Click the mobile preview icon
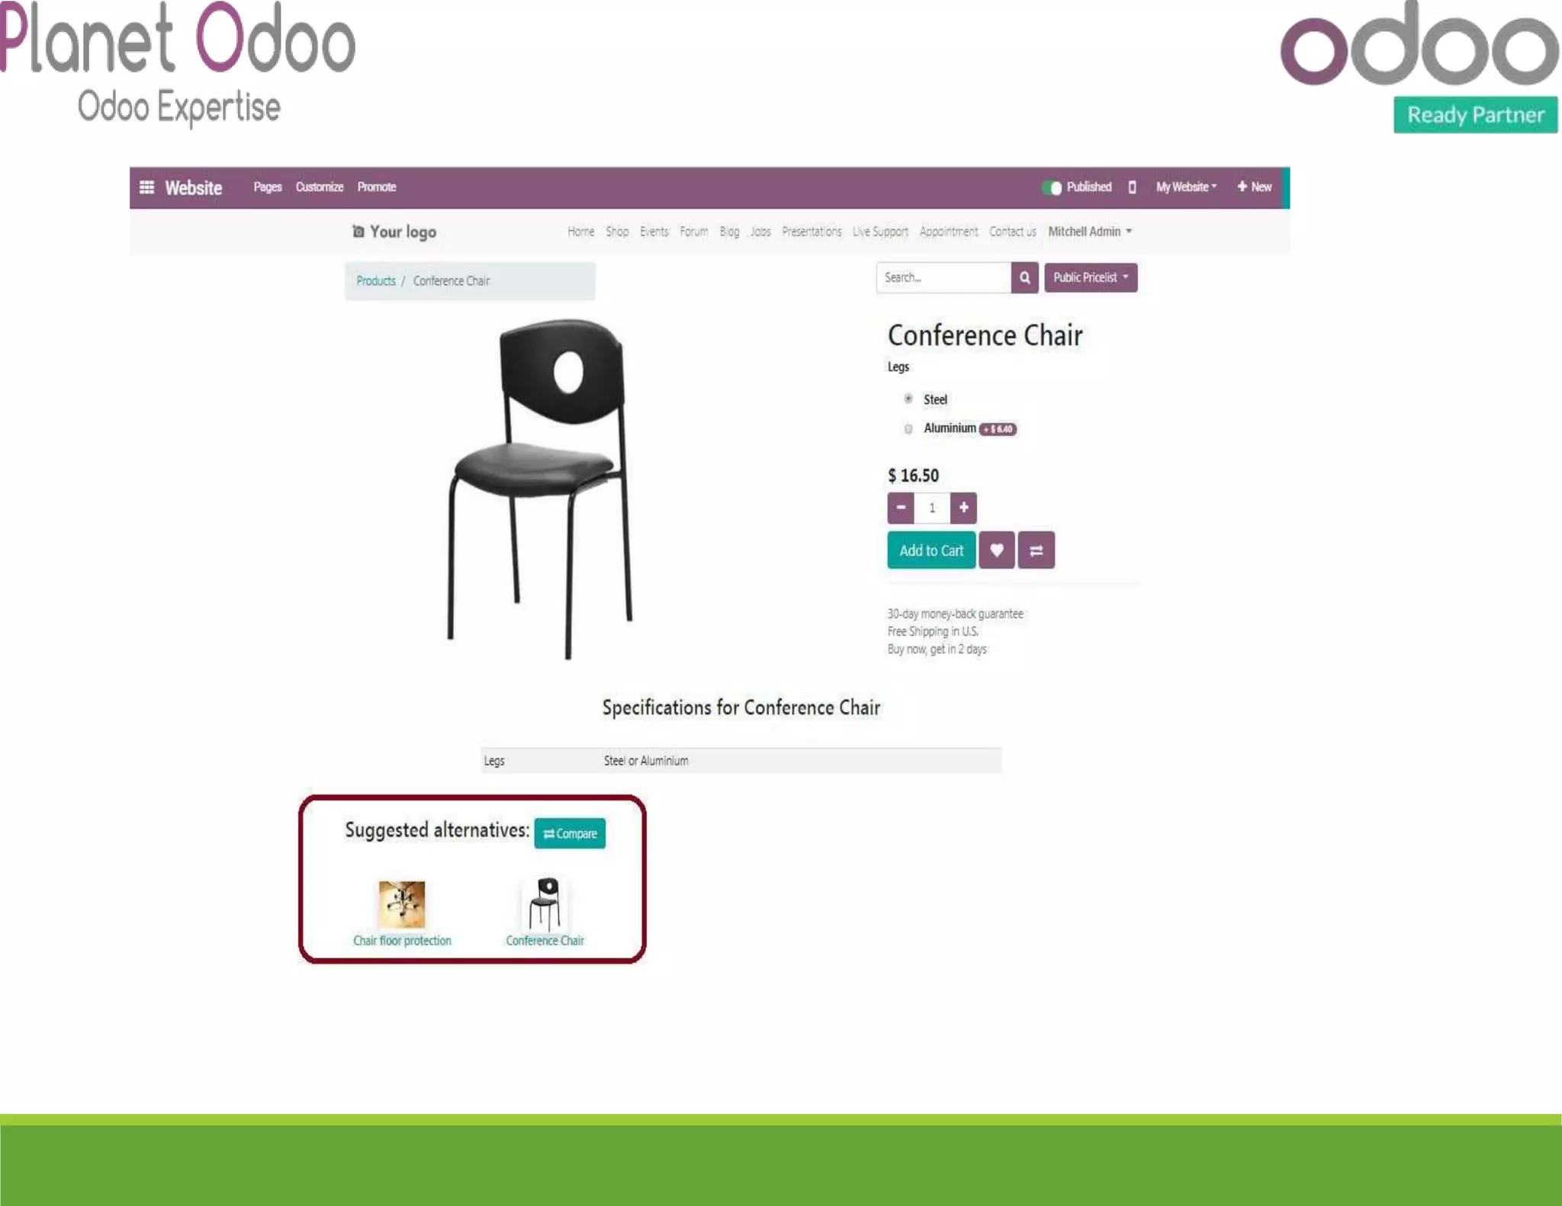This screenshot has height=1206, width=1562. [x=1132, y=188]
